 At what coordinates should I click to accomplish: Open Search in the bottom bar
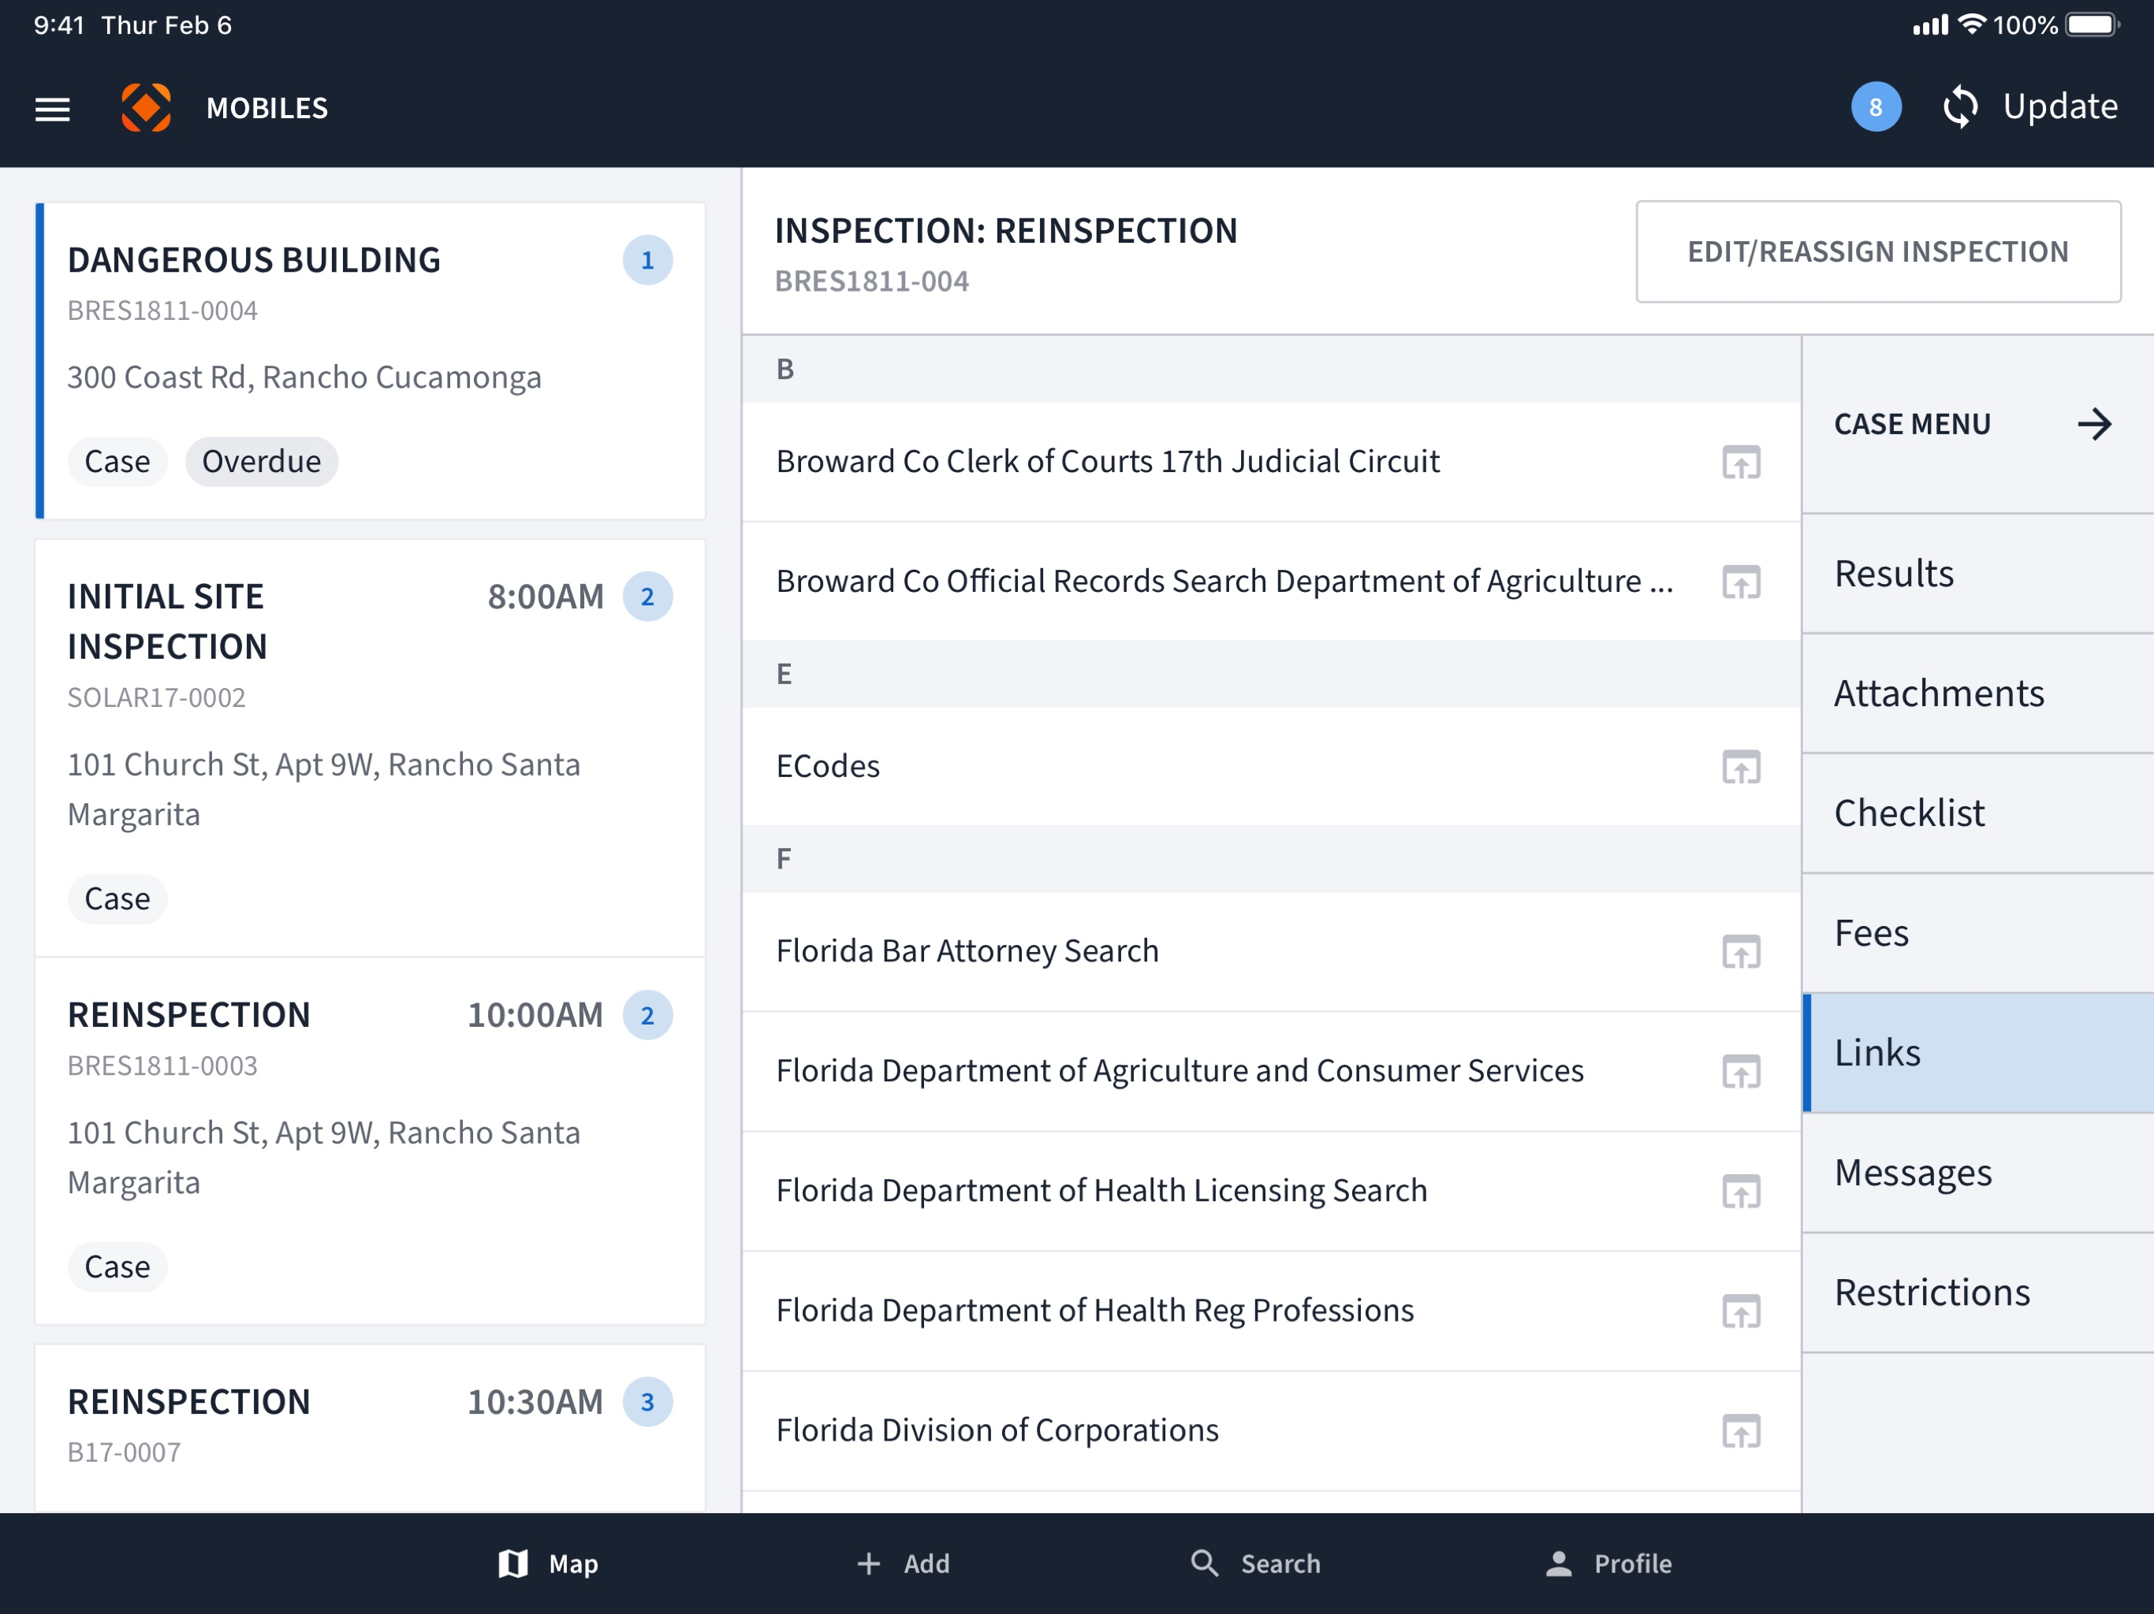click(1255, 1564)
